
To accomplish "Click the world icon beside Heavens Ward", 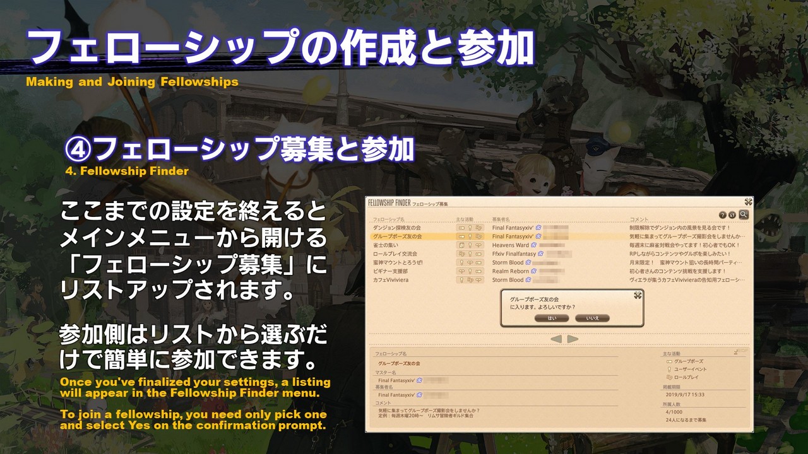I will [534, 245].
